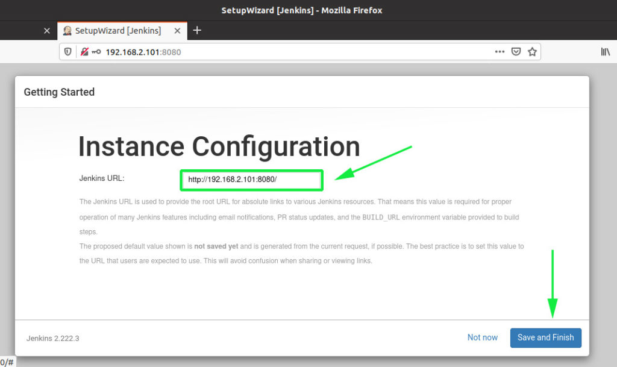Close the untitled first browser tab
Screen dimensions: 617x367
tap(47, 31)
